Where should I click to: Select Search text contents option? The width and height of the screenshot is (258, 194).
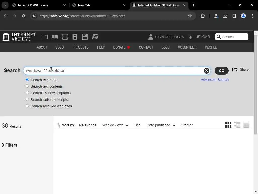click(27, 86)
